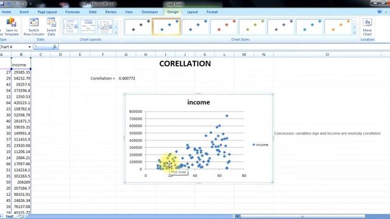This screenshot has width=390, height=219.
Task: Click cell with value 206269
Action: click(x=21, y=182)
